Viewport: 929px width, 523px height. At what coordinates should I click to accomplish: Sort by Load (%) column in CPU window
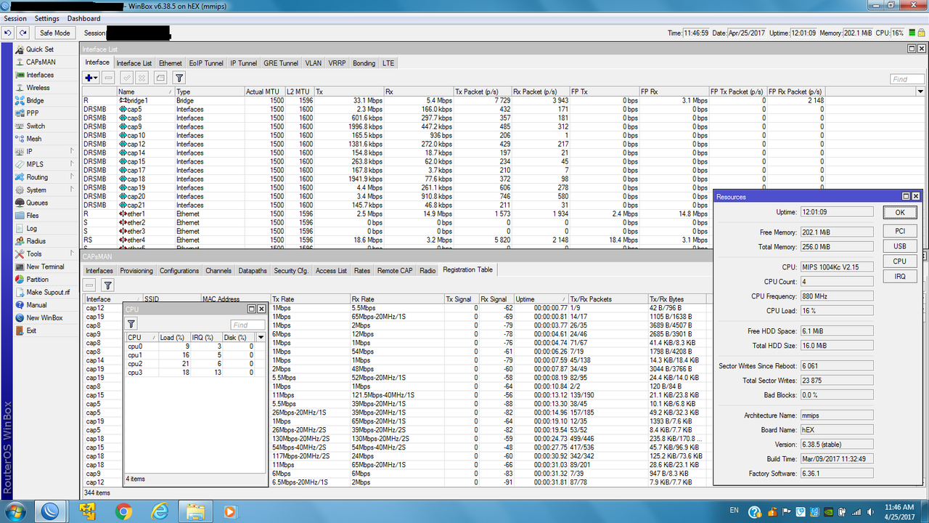point(174,337)
